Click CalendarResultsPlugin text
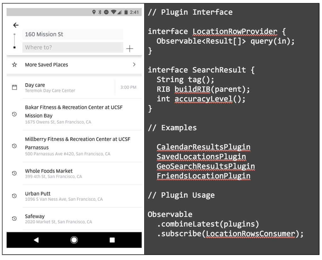This screenshot has width=322, height=260. 203,147
